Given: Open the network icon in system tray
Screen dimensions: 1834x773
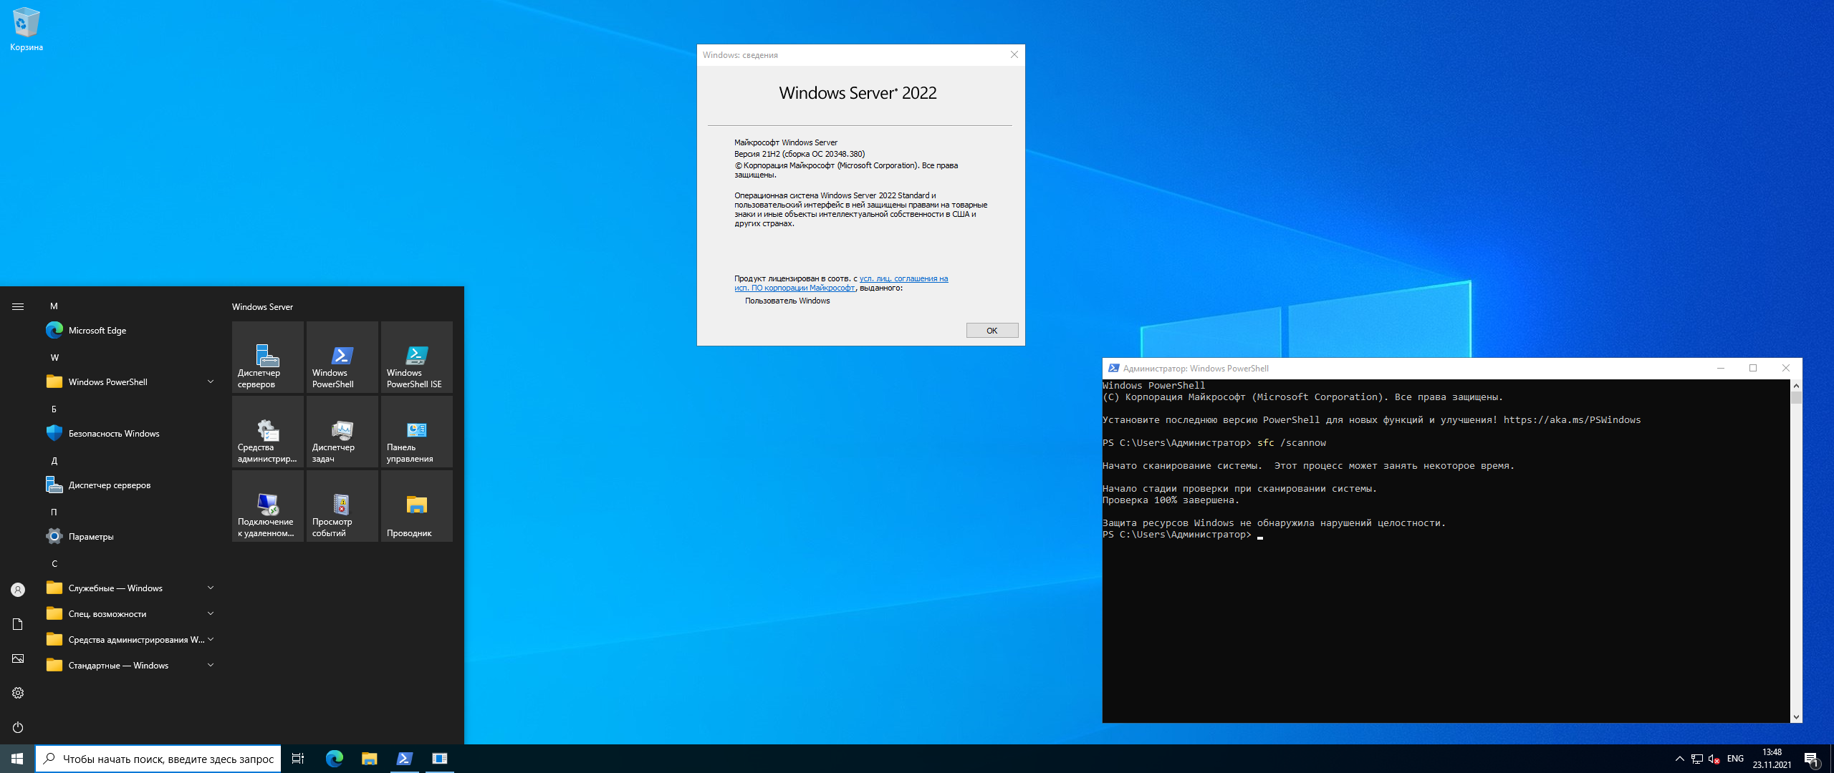Looking at the screenshot, I should [x=1697, y=759].
